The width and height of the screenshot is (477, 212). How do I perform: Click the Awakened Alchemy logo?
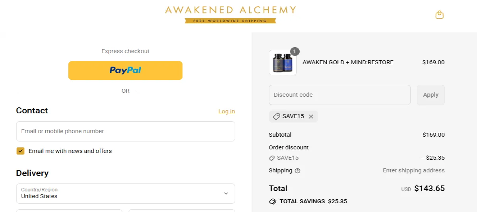pos(231,10)
